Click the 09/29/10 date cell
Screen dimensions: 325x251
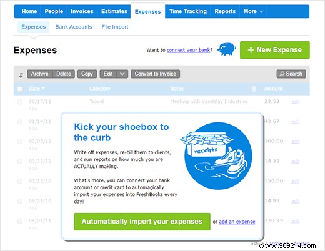click(x=40, y=201)
